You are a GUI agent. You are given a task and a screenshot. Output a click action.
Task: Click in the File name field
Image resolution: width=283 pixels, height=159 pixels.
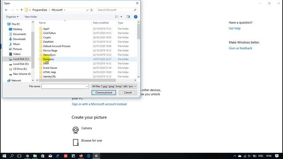tap(63, 87)
